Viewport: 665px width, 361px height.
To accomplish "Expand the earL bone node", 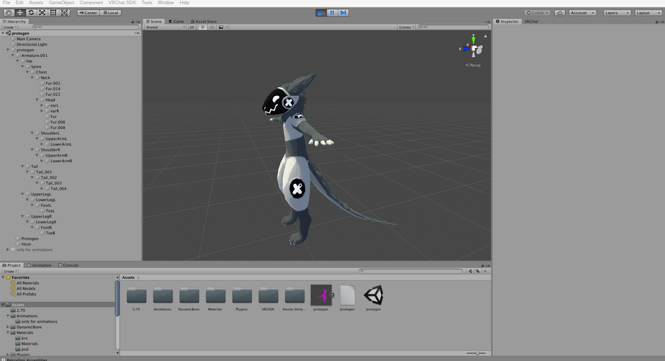I will (42, 106).
